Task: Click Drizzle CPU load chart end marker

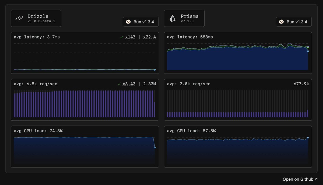Action: click(x=155, y=148)
